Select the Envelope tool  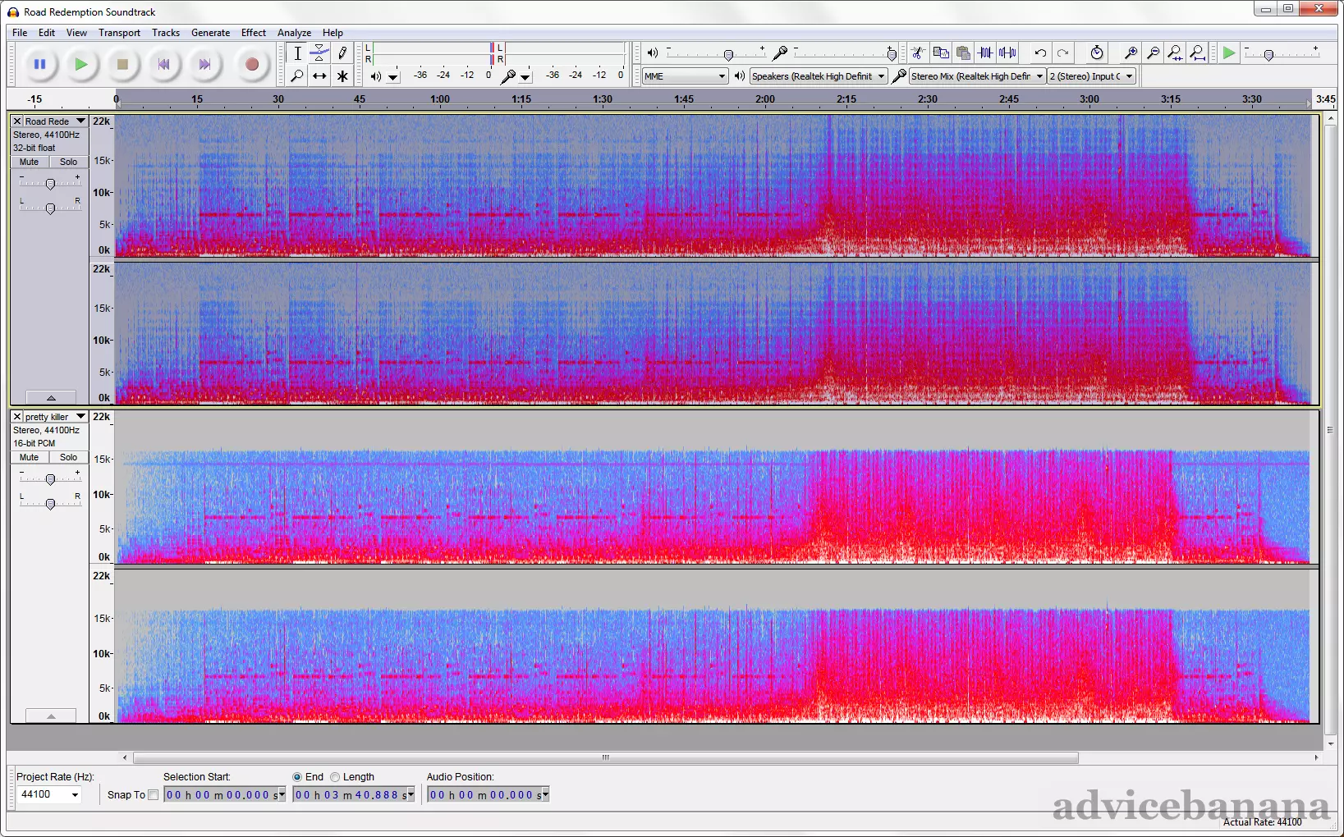pos(319,53)
